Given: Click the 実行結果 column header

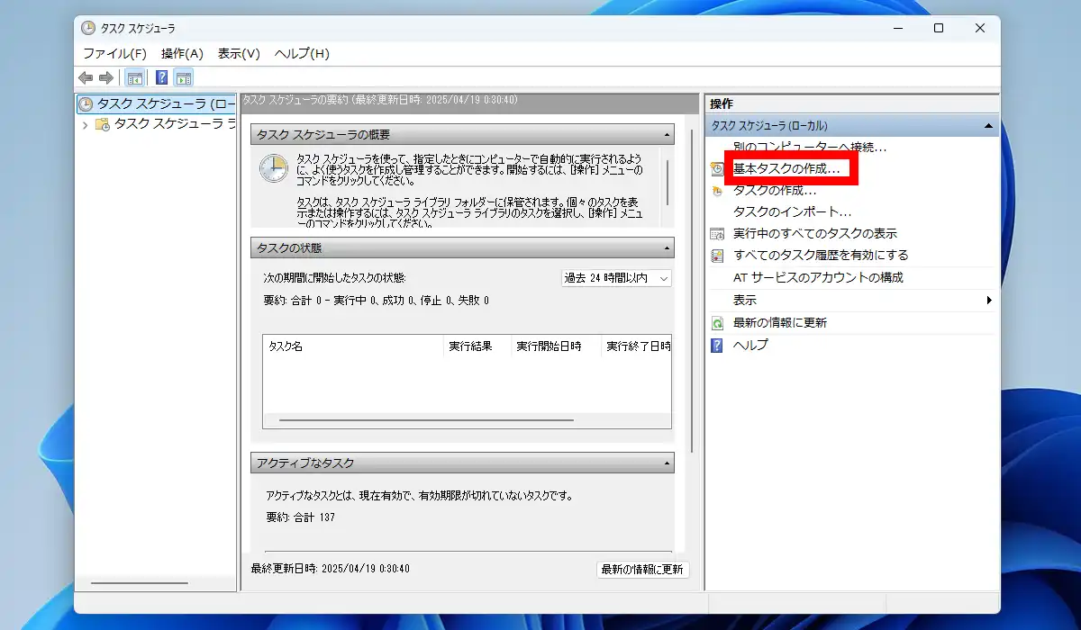Looking at the screenshot, I should 477,346.
